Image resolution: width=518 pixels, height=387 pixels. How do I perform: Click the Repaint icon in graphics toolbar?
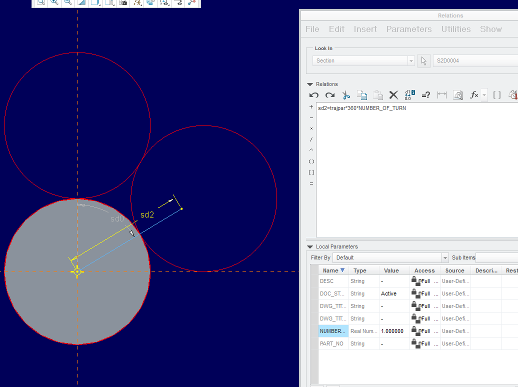(x=81, y=2)
